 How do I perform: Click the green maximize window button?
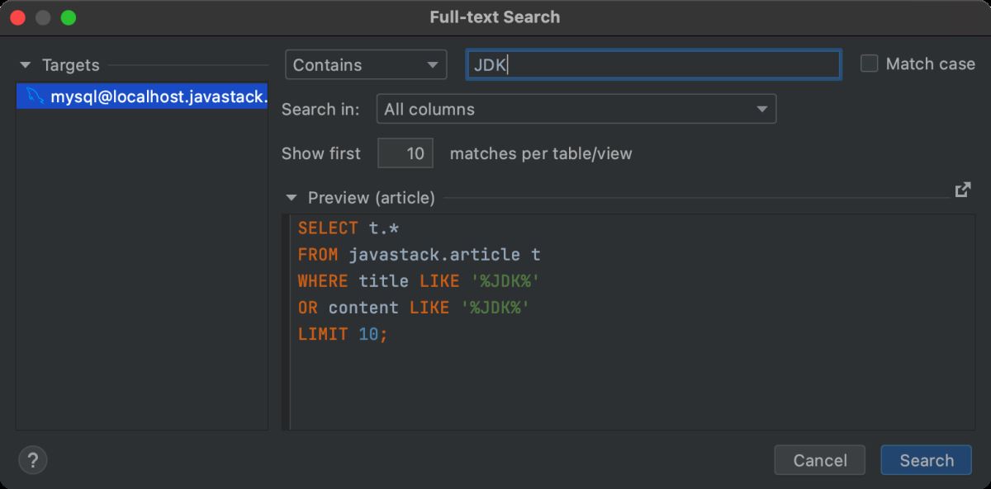pyautogui.click(x=69, y=17)
